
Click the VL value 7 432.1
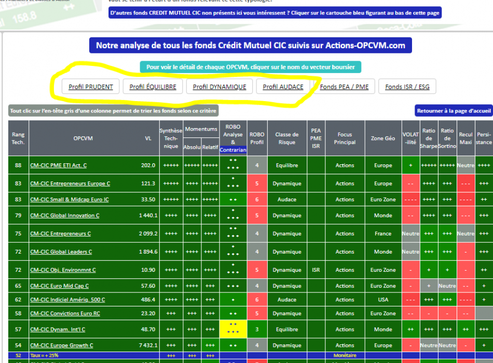tap(148, 345)
